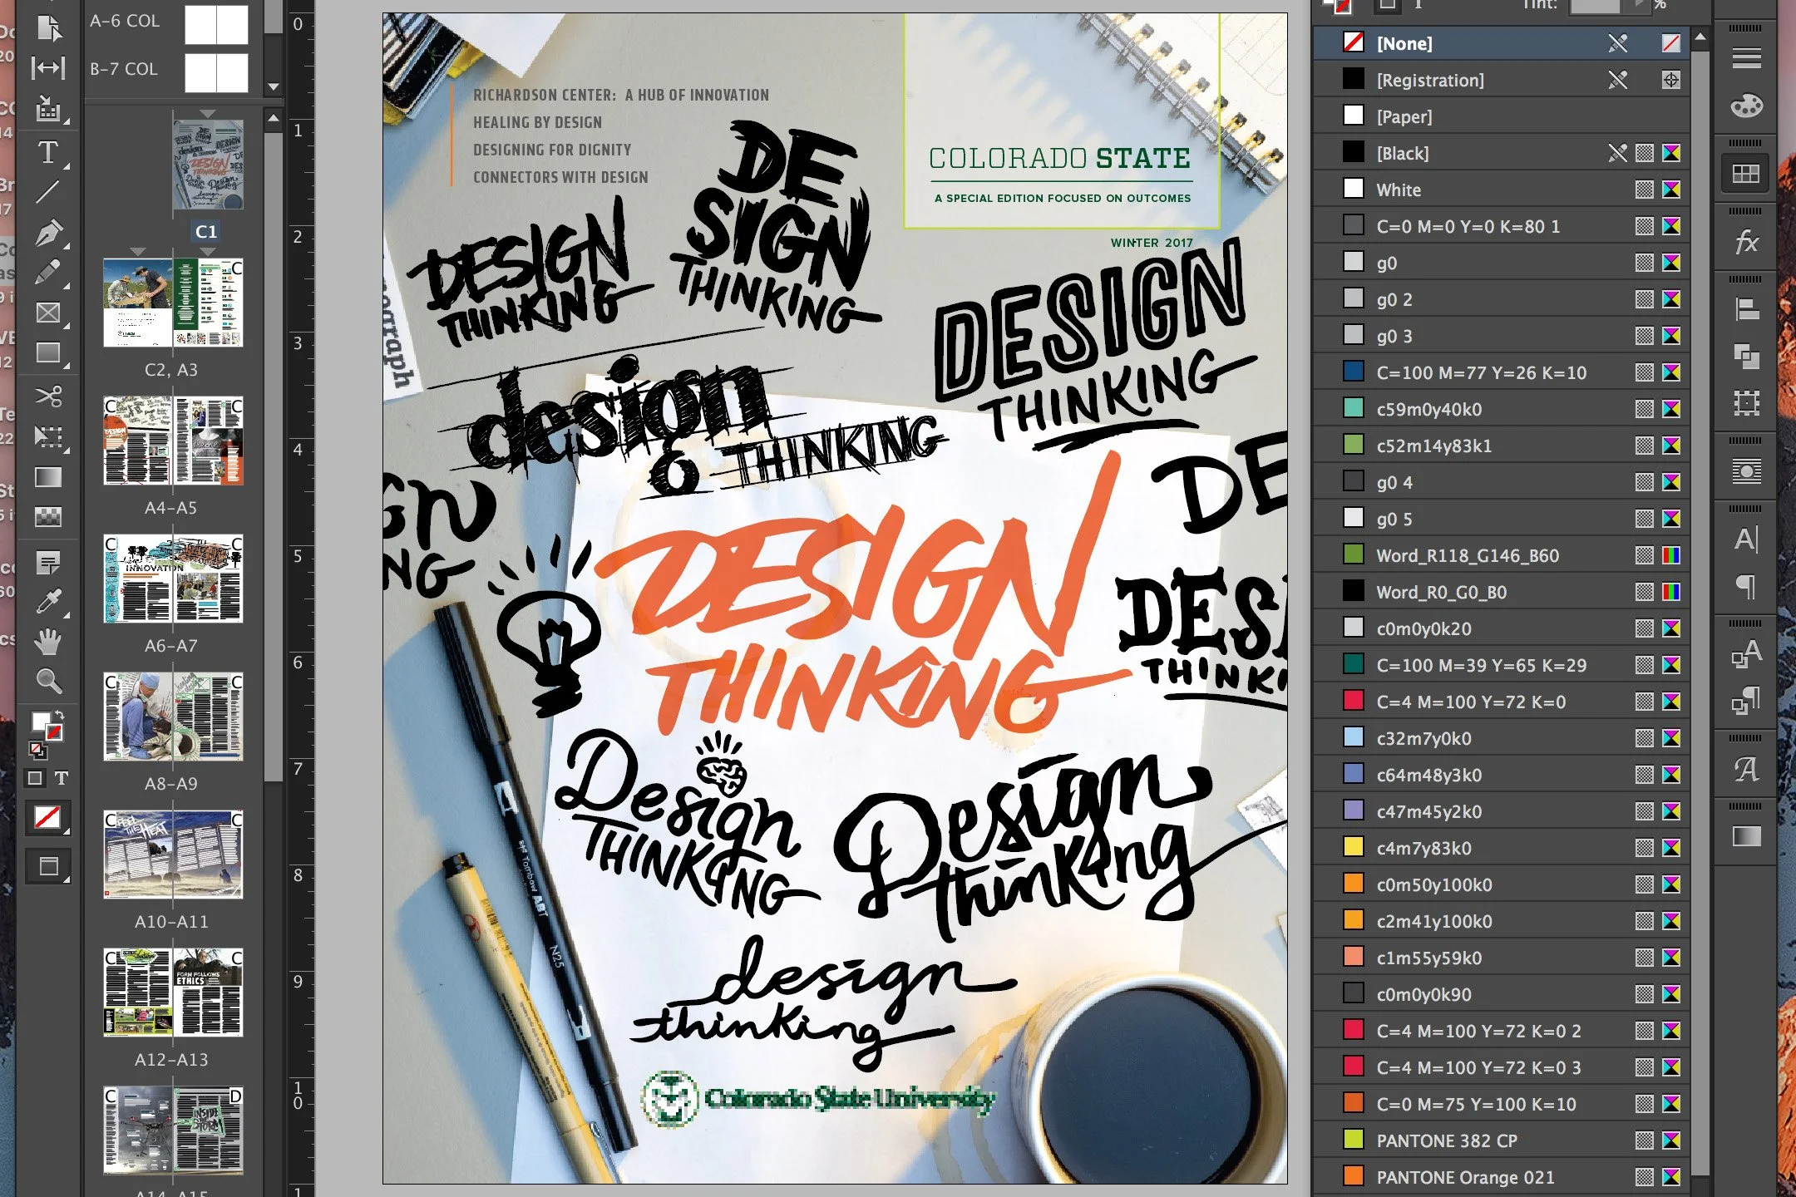Click Swatches list scroll up arrow
The width and height of the screenshot is (1796, 1197).
pyautogui.click(x=1700, y=37)
